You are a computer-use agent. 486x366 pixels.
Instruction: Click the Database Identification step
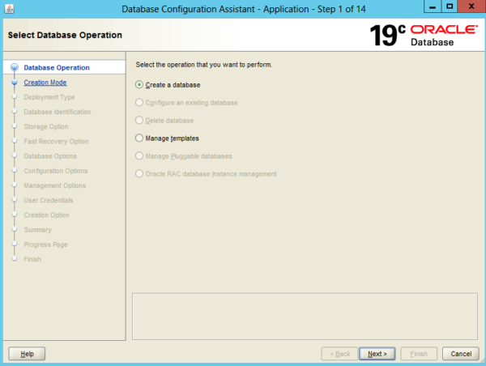pos(58,112)
